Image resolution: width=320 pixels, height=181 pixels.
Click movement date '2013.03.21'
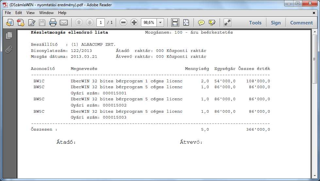tap(84, 57)
